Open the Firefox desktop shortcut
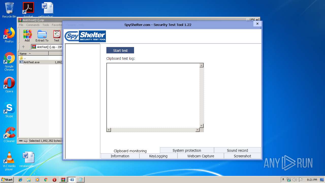The height and width of the screenshot is (183, 325). pyautogui.click(x=9, y=35)
